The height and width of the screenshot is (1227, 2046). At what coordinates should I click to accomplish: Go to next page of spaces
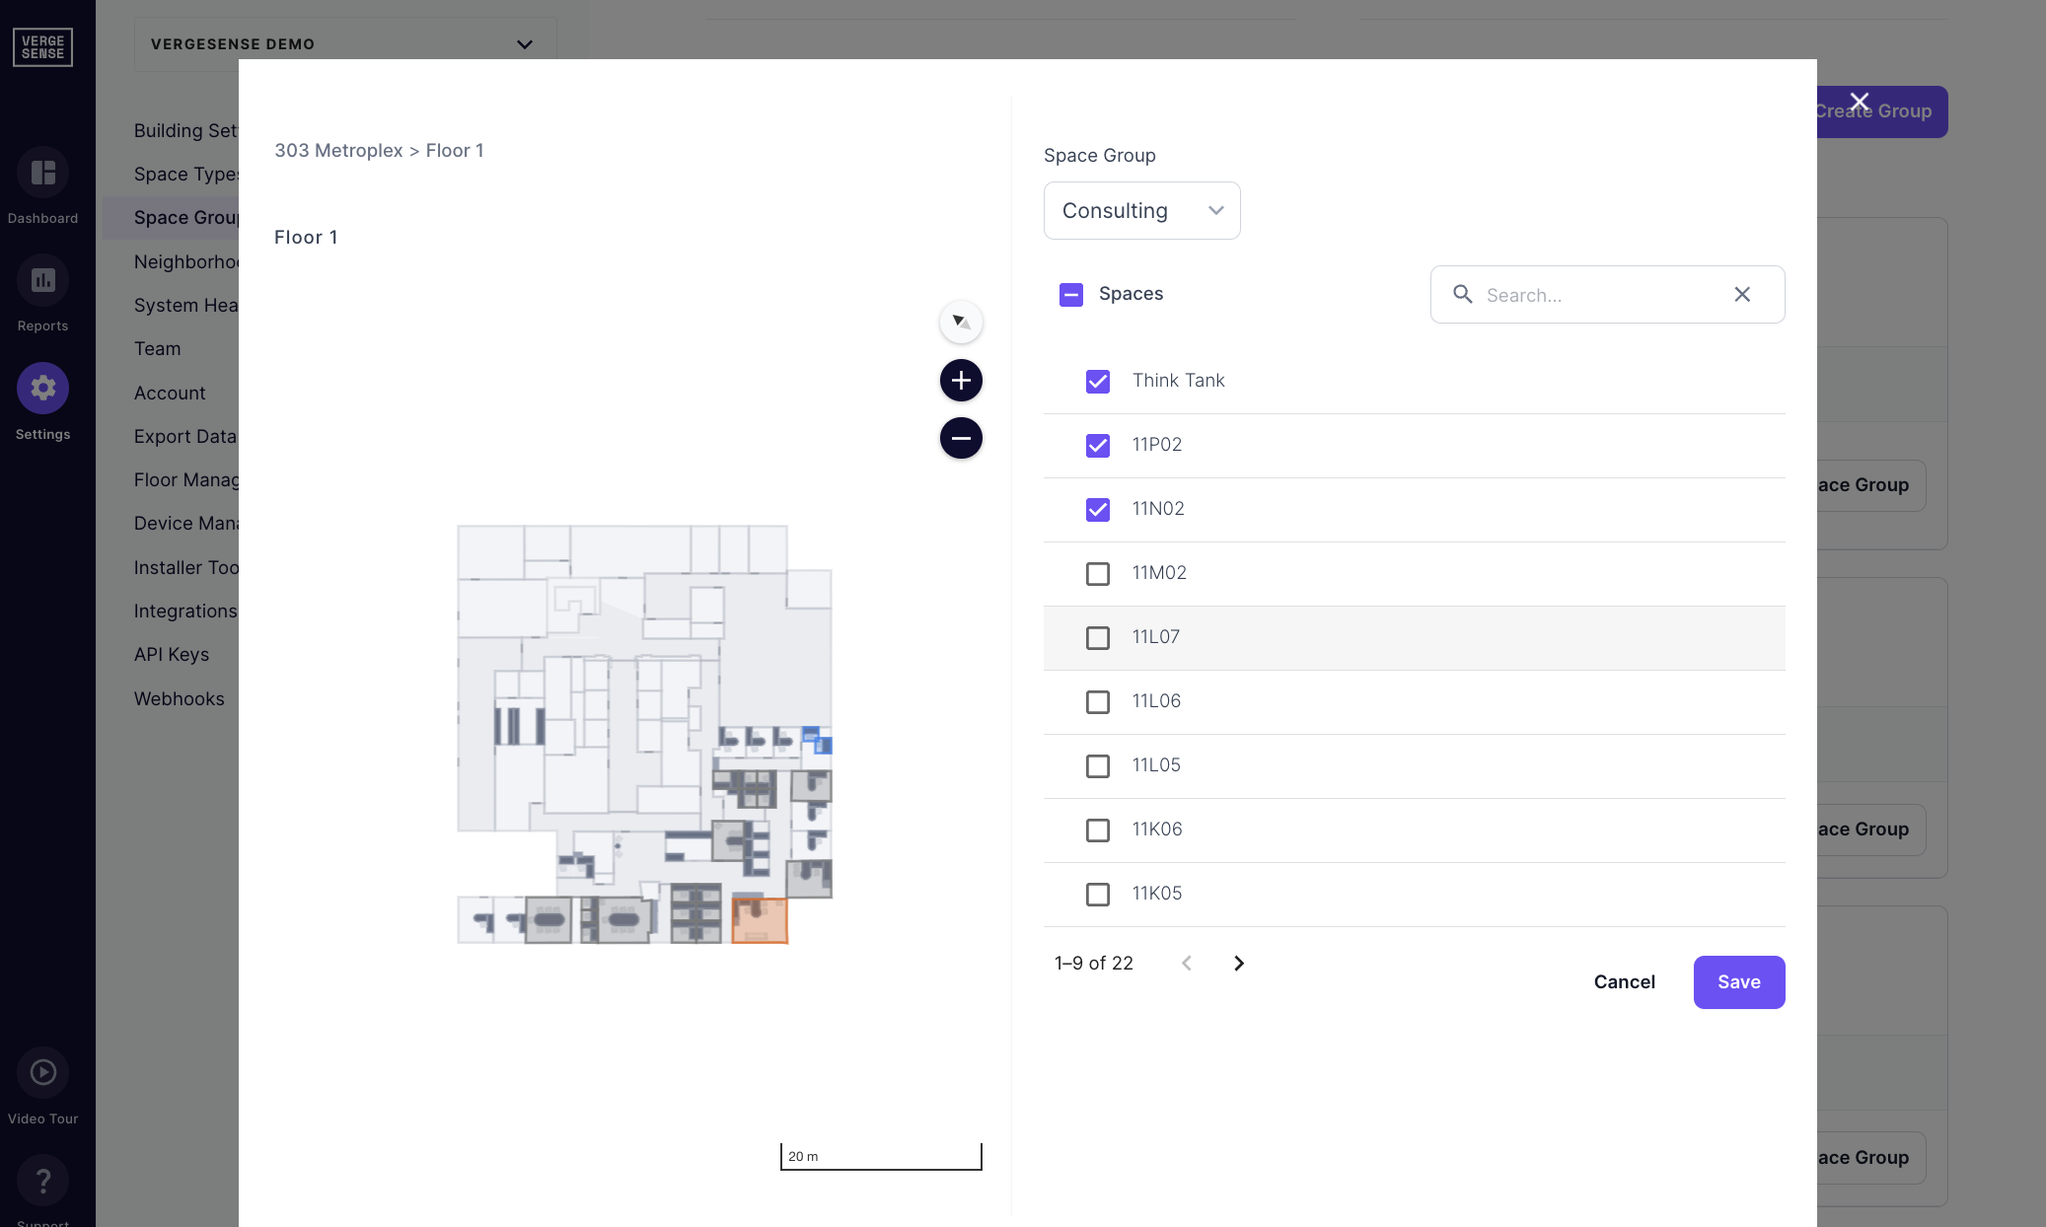click(x=1239, y=963)
